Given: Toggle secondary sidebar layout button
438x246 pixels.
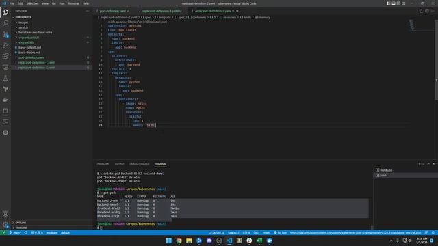Looking at the screenshot, I should pyautogui.click(x=398, y=3).
